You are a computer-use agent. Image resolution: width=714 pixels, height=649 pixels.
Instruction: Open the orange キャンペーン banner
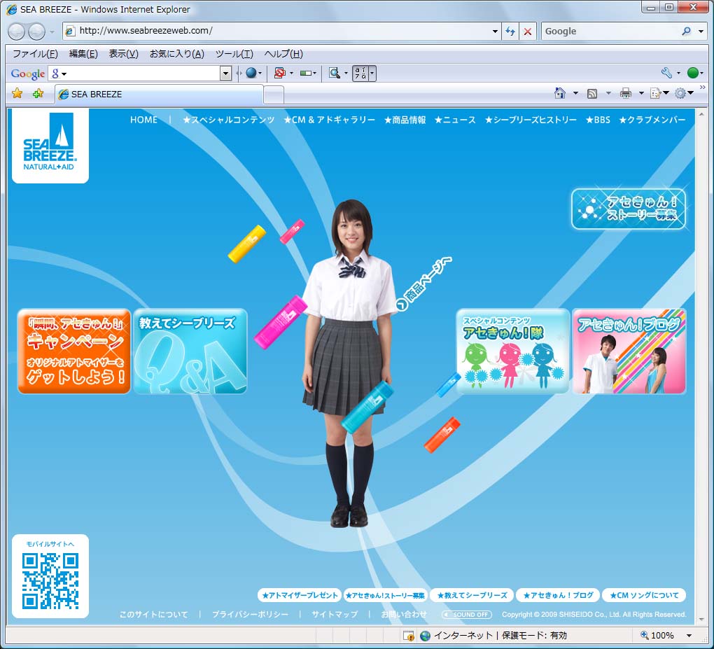point(74,351)
